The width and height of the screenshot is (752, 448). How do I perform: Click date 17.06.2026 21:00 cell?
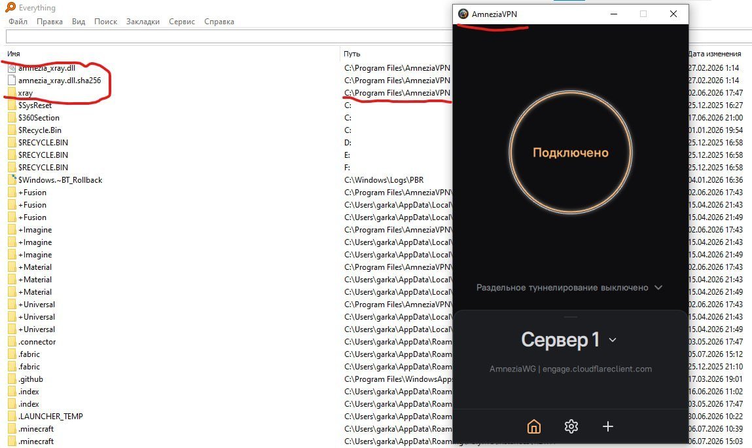(715, 118)
